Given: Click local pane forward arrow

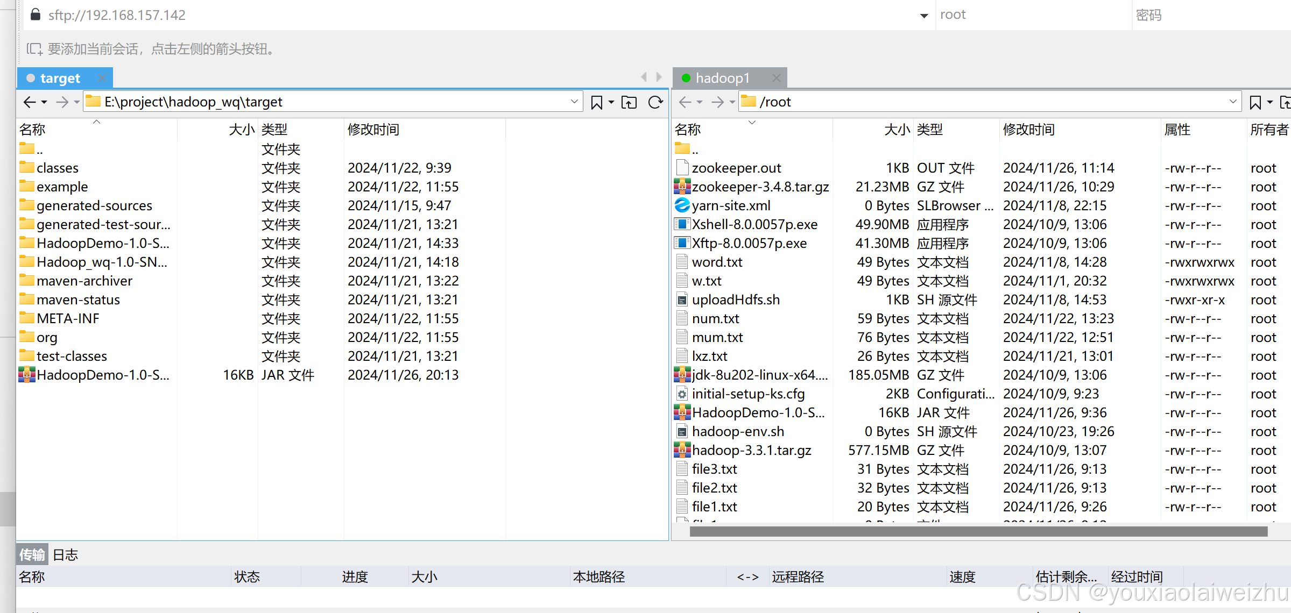Looking at the screenshot, I should tap(62, 102).
